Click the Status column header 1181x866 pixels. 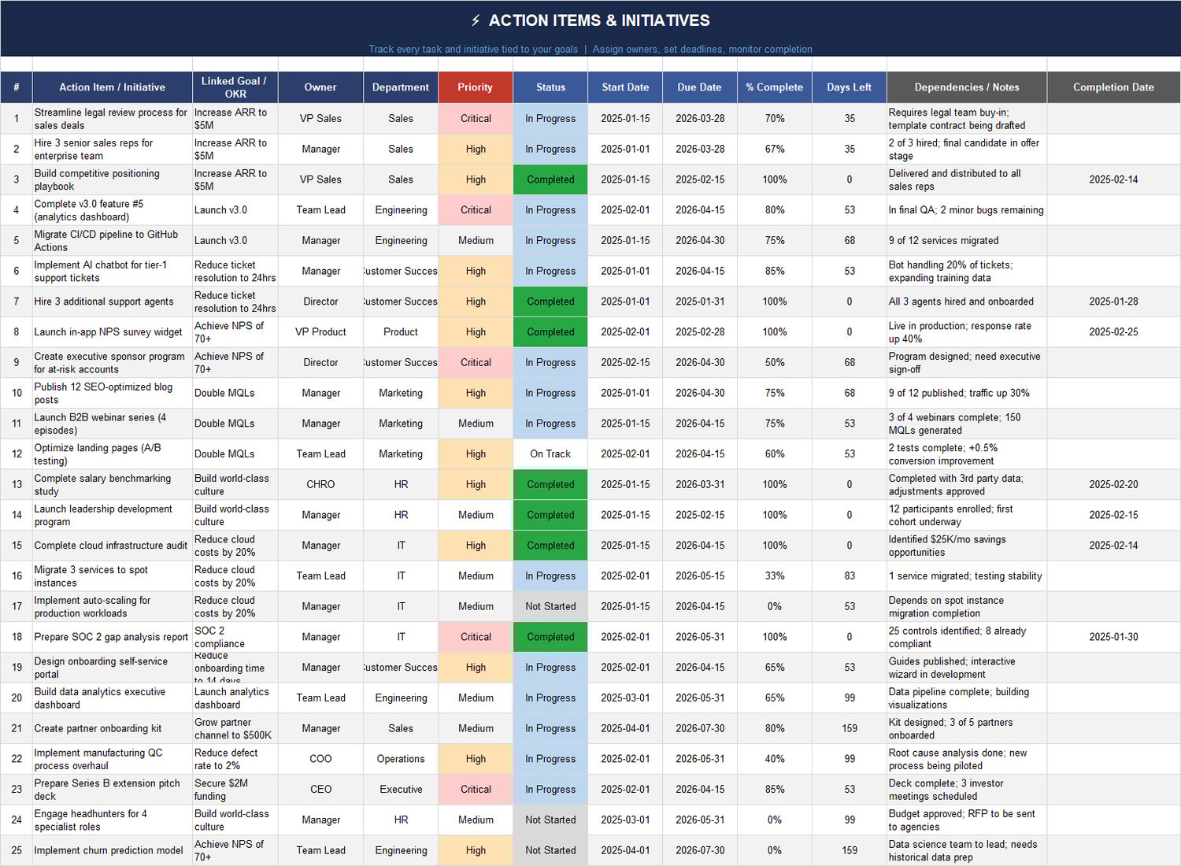(550, 87)
